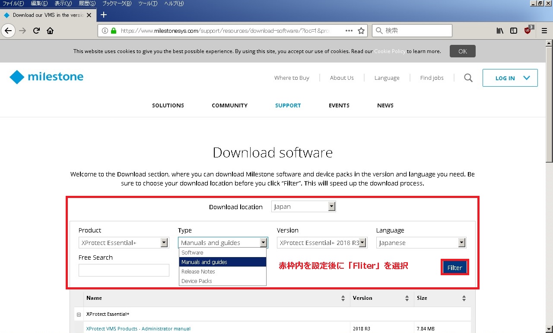Reload the current page

(37, 31)
